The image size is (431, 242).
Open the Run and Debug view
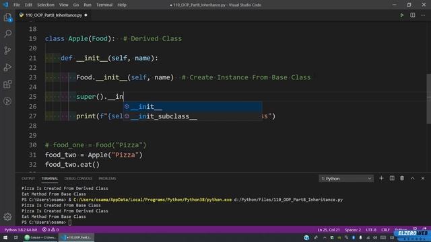coord(7,67)
